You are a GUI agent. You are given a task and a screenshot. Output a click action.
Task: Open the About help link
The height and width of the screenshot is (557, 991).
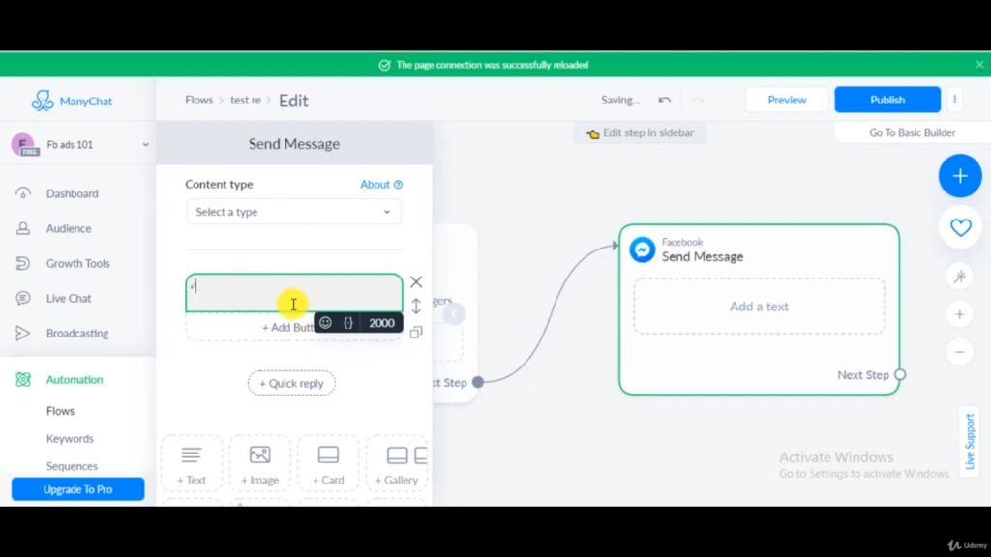[x=381, y=185]
